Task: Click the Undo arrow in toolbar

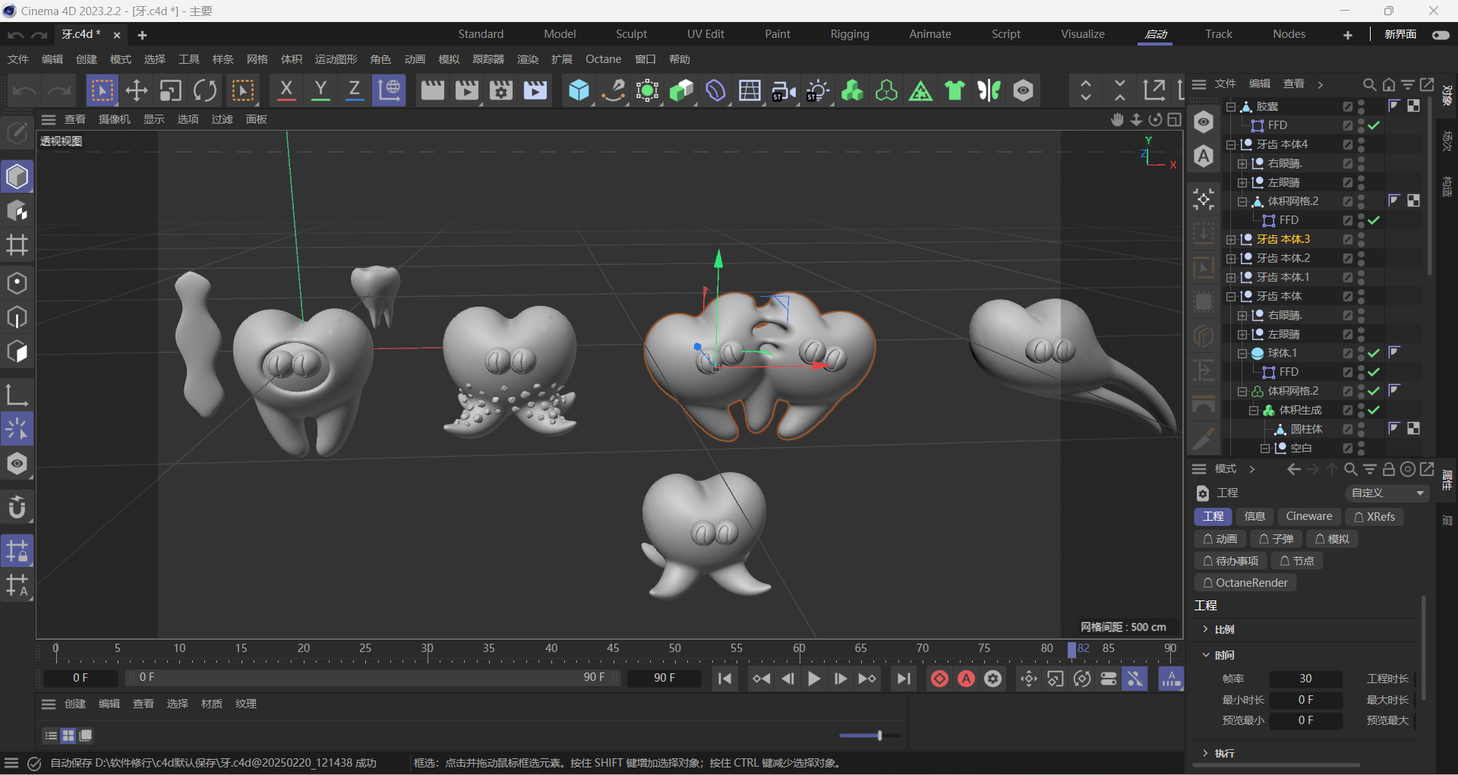Action: coord(24,91)
